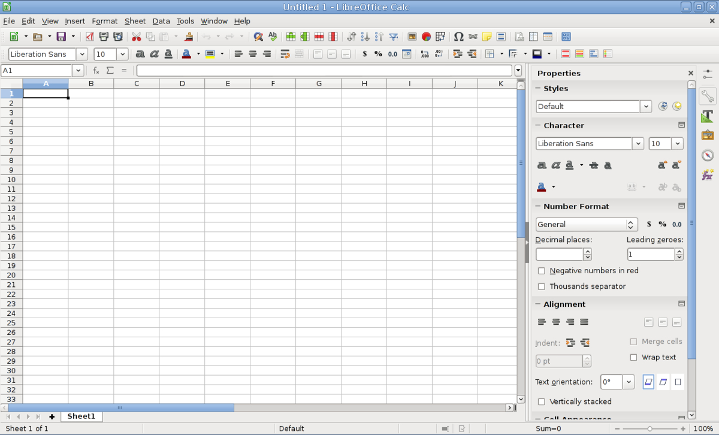
Task: Insert a special character
Action: tap(459, 37)
